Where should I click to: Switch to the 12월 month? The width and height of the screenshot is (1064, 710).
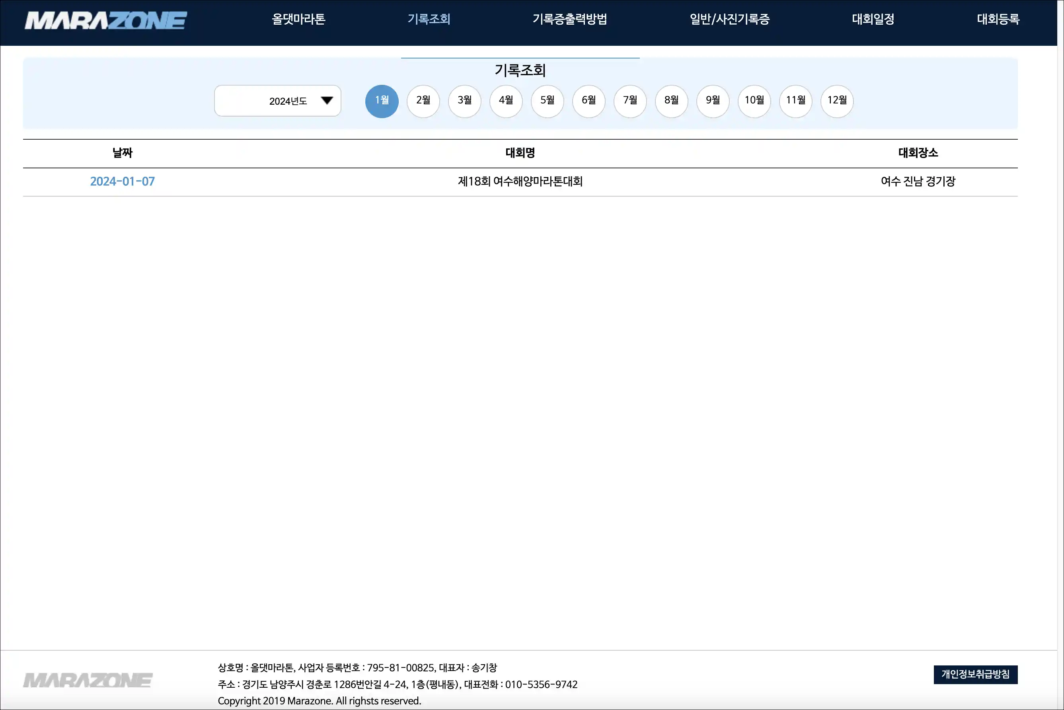click(837, 101)
